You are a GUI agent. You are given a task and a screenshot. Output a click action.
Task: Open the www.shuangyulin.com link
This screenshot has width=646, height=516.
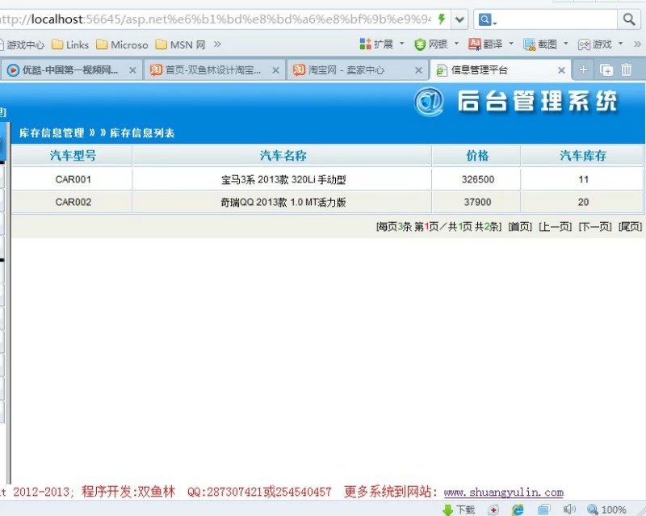[x=503, y=492]
